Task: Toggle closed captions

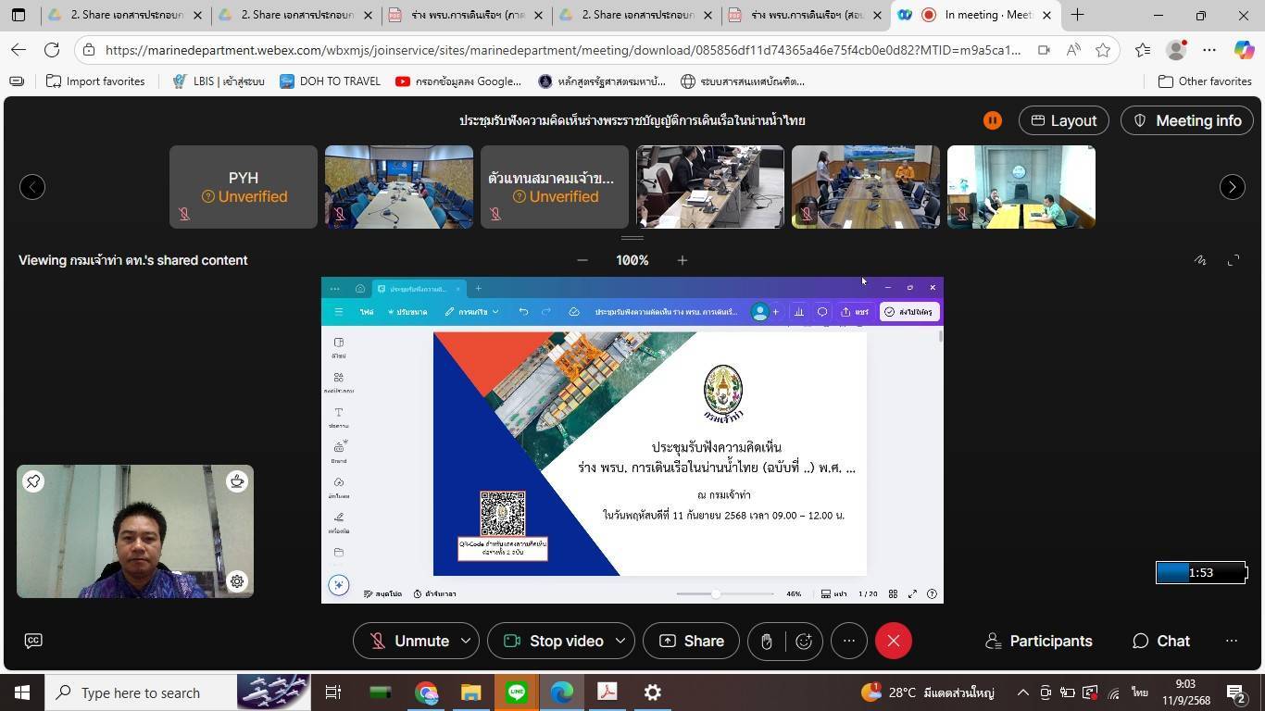Action: (x=33, y=641)
